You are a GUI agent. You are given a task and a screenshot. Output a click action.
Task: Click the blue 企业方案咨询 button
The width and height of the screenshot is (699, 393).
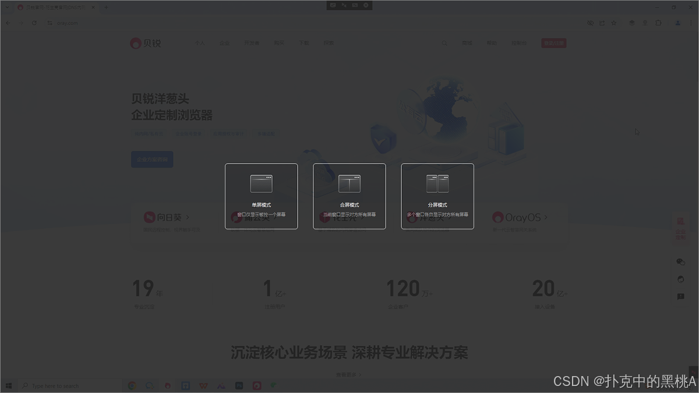click(x=152, y=160)
